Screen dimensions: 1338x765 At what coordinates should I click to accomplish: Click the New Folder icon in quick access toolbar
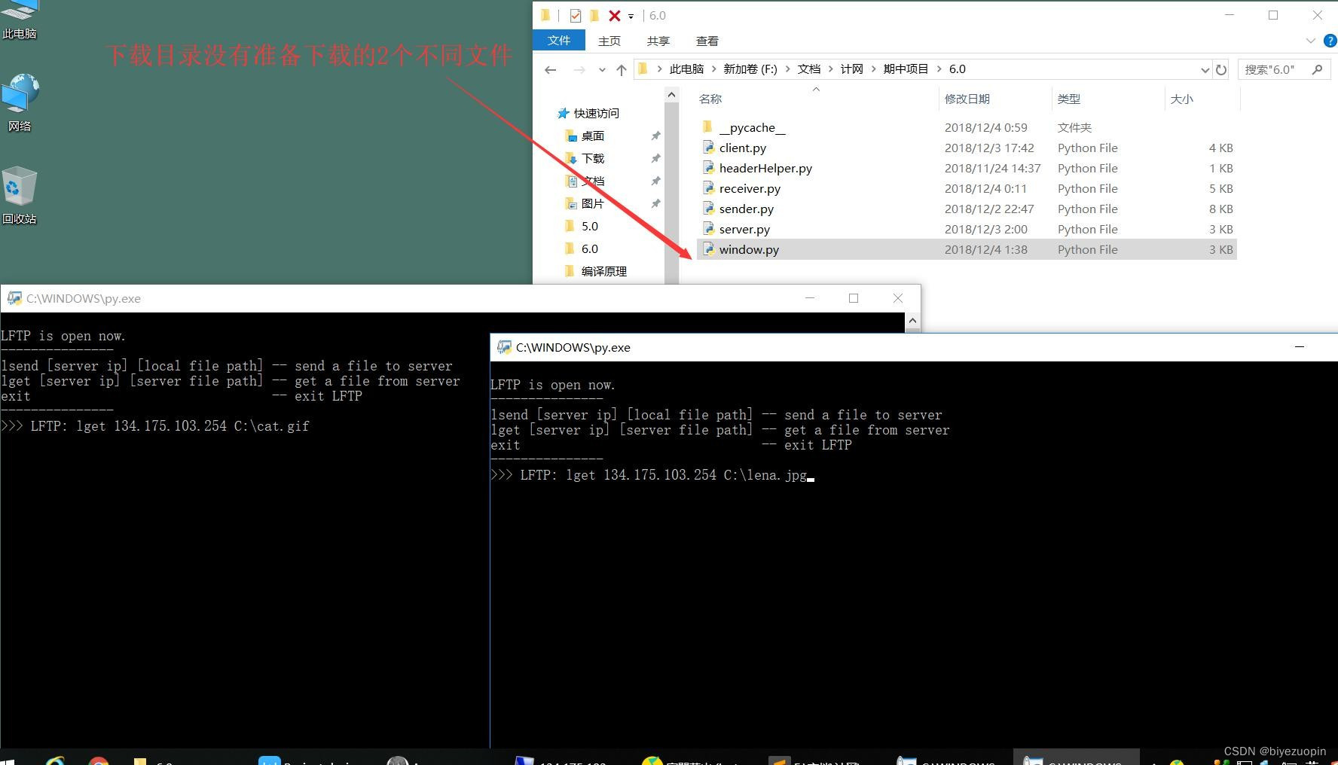point(594,15)
